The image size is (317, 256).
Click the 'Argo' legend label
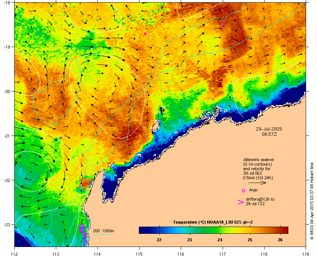pos(253,190)
